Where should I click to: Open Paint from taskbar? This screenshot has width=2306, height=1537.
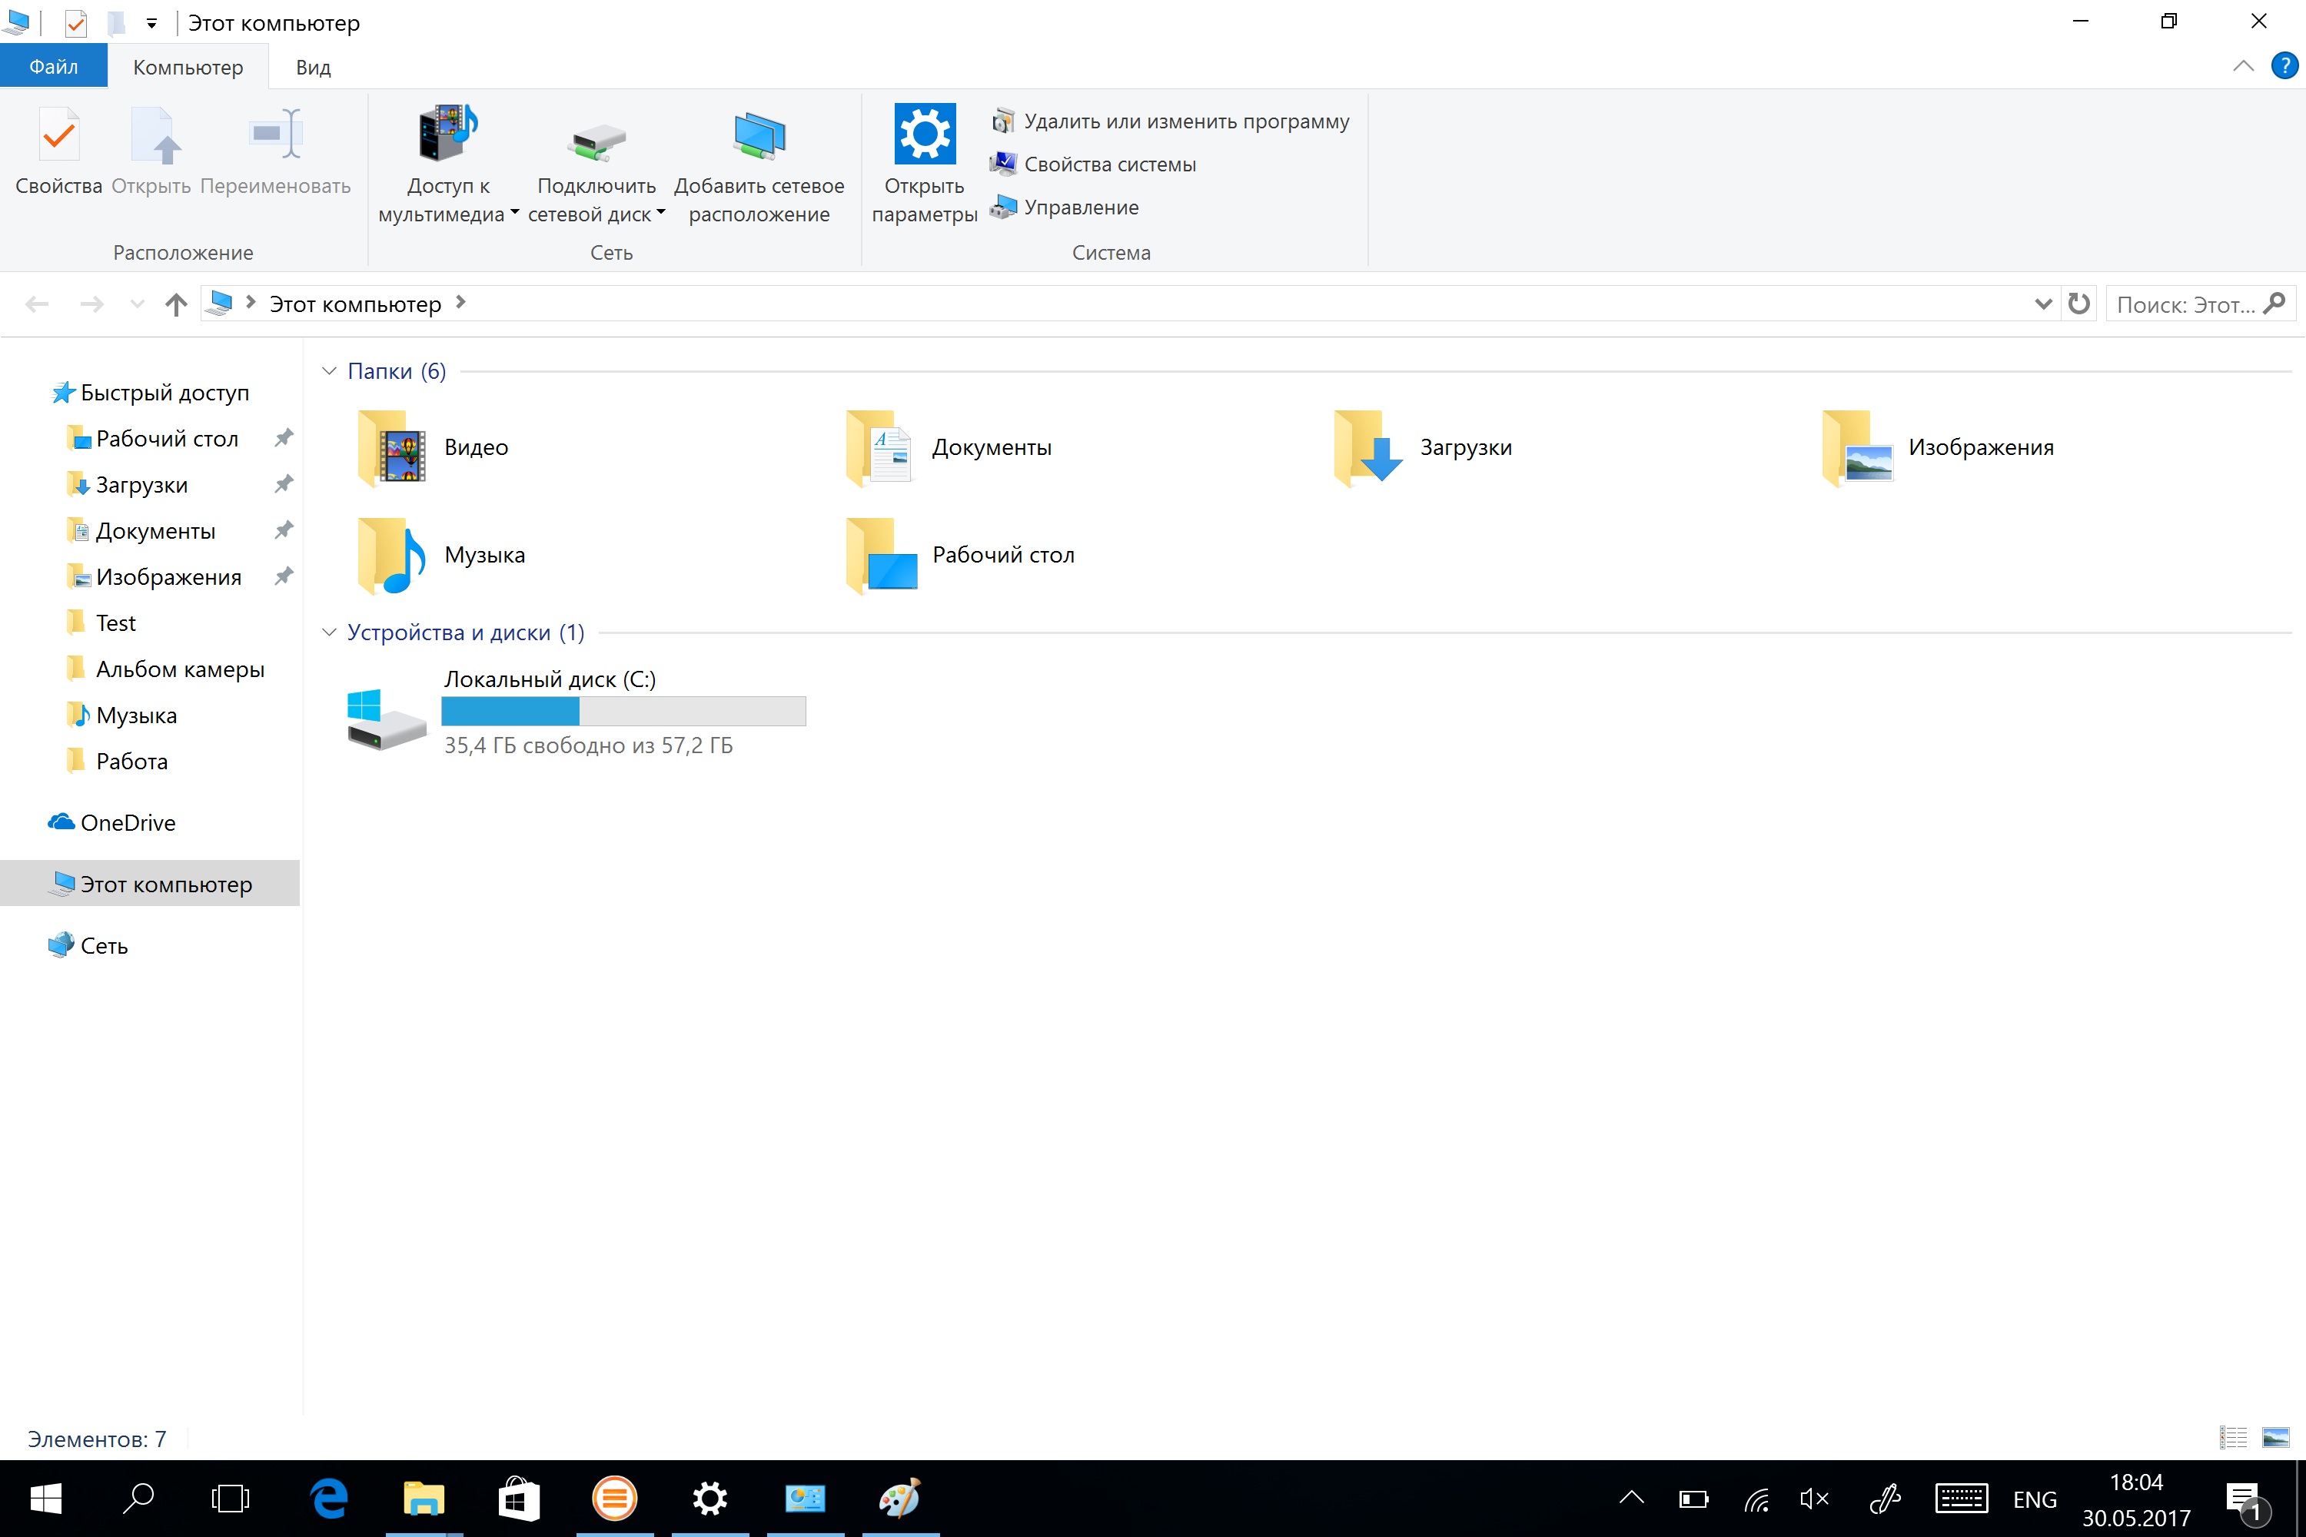point(901,1499)
